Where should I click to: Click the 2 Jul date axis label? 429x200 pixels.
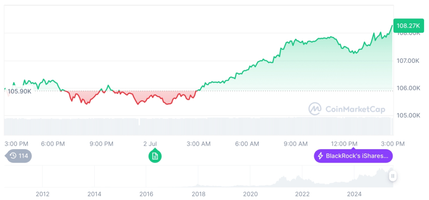click(x=150, y=144)
